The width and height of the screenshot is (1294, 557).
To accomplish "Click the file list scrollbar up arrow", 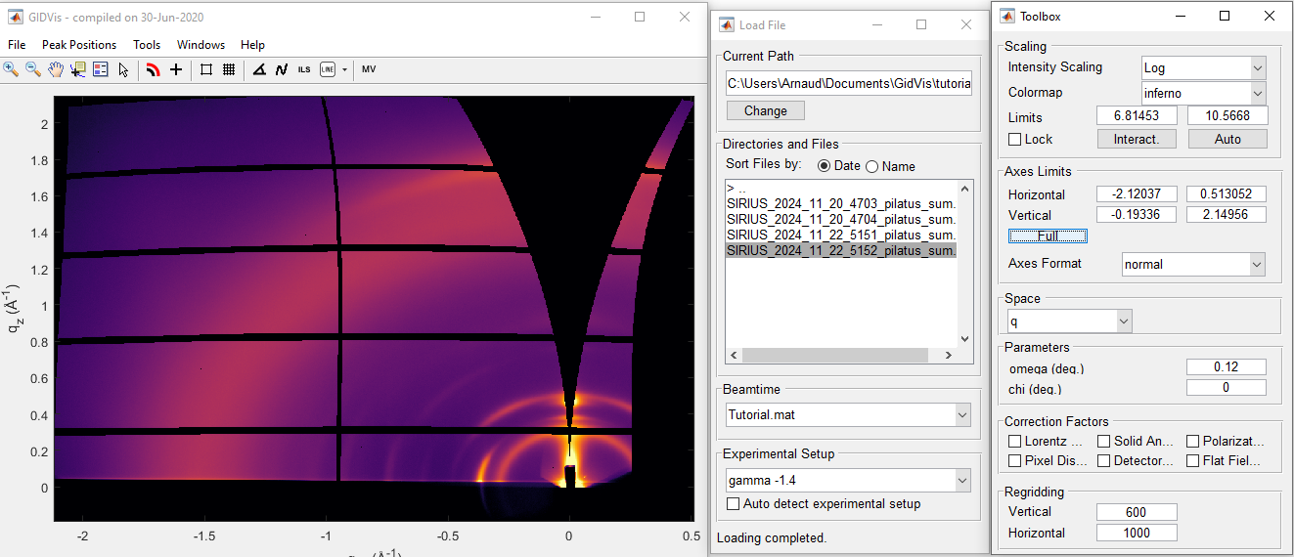I will (964, 188).
